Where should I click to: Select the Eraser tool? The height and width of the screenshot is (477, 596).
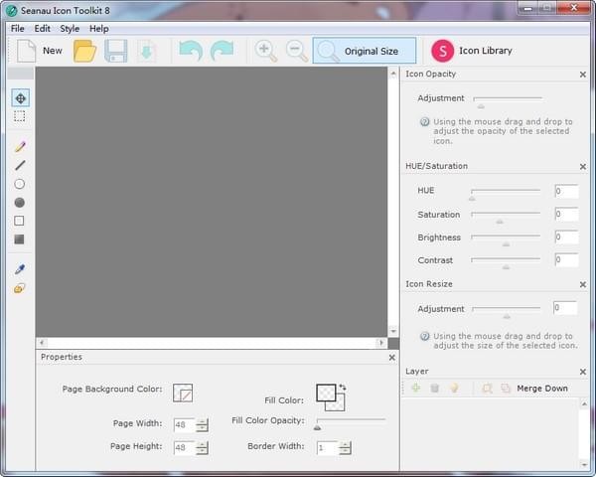pos(20,288)
